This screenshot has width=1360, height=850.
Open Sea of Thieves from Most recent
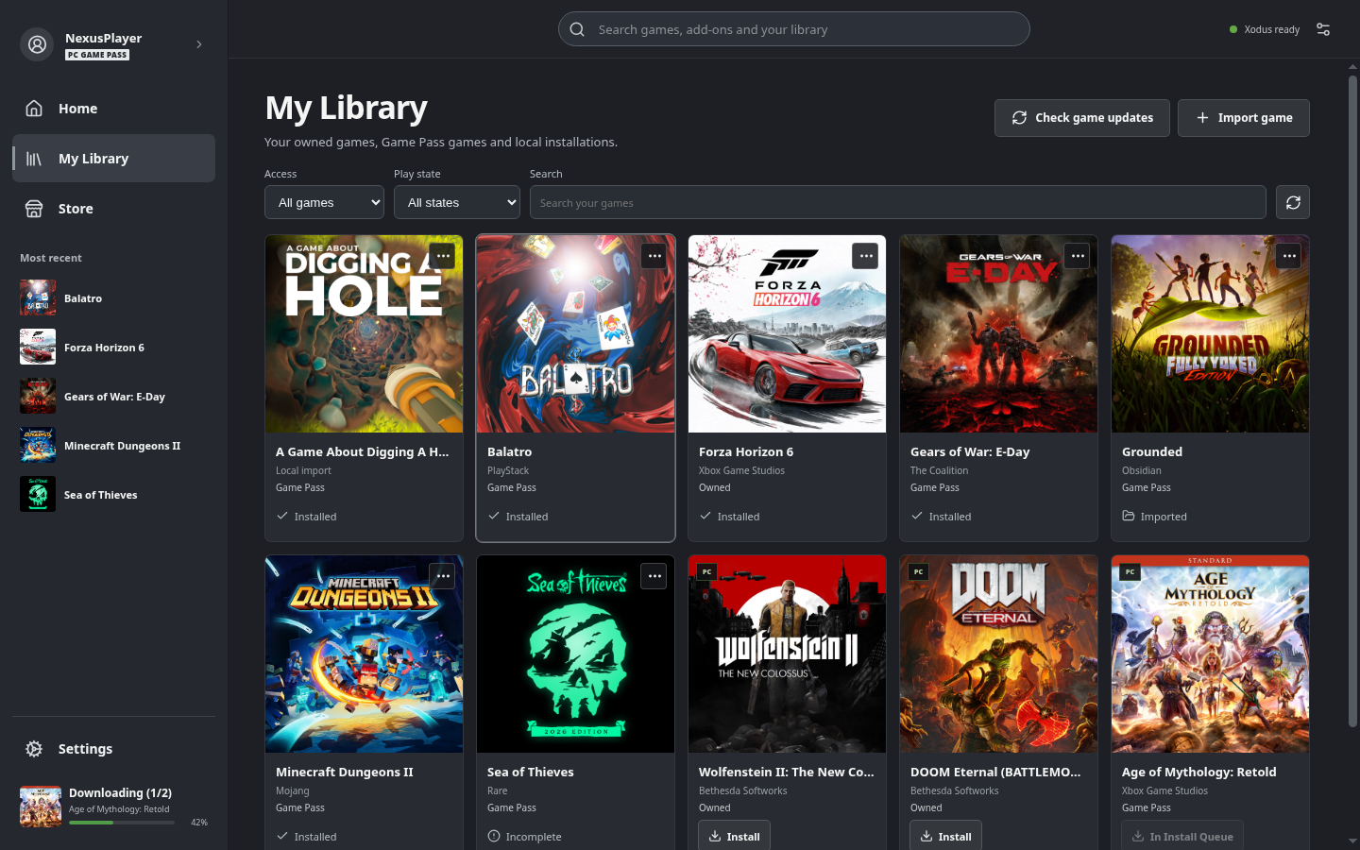click(113, 495)
